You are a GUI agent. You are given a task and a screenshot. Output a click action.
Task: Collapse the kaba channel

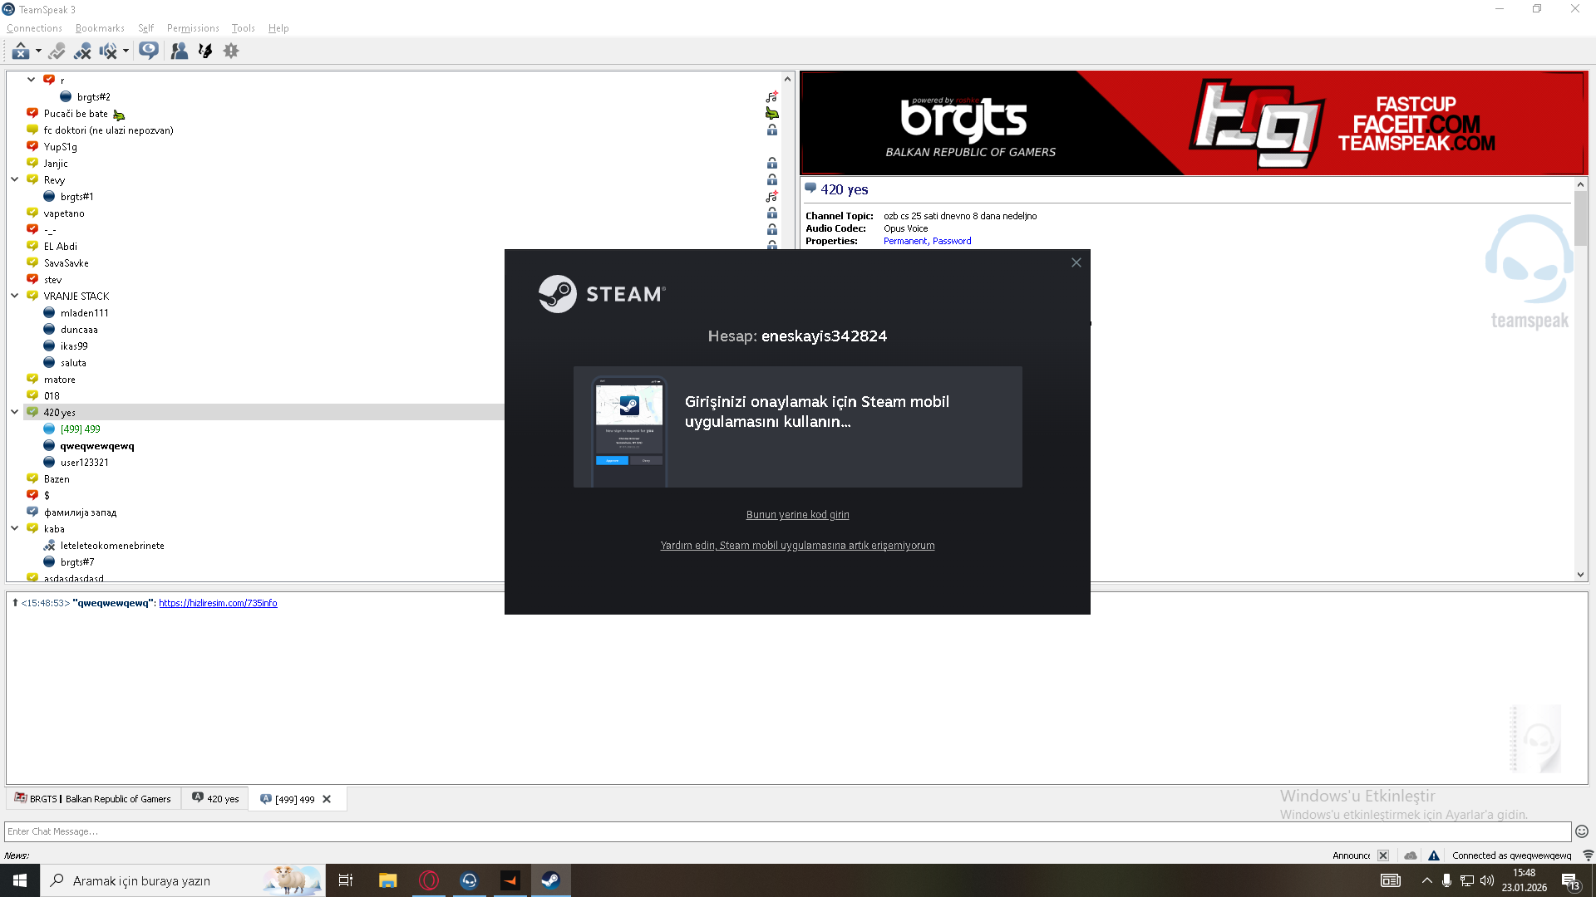15,528
